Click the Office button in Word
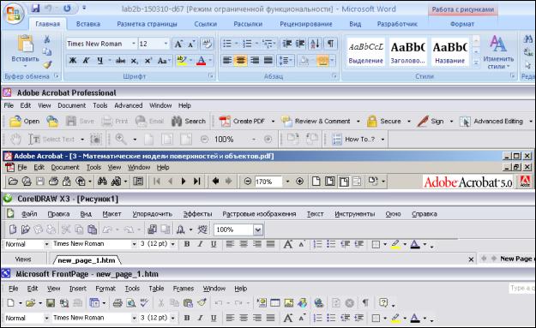Viewport: 536px width, 328px height. click(14, 13)
